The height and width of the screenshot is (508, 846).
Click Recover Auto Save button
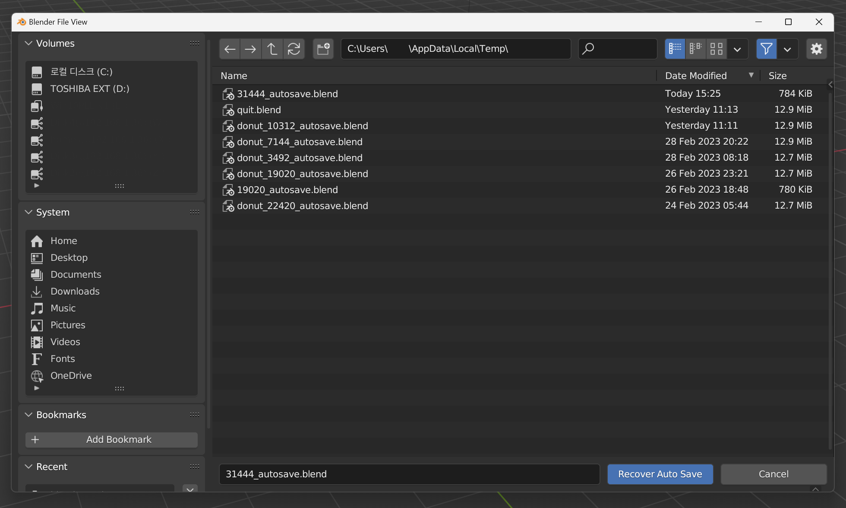pyautogui.click(x=660, y=474)
